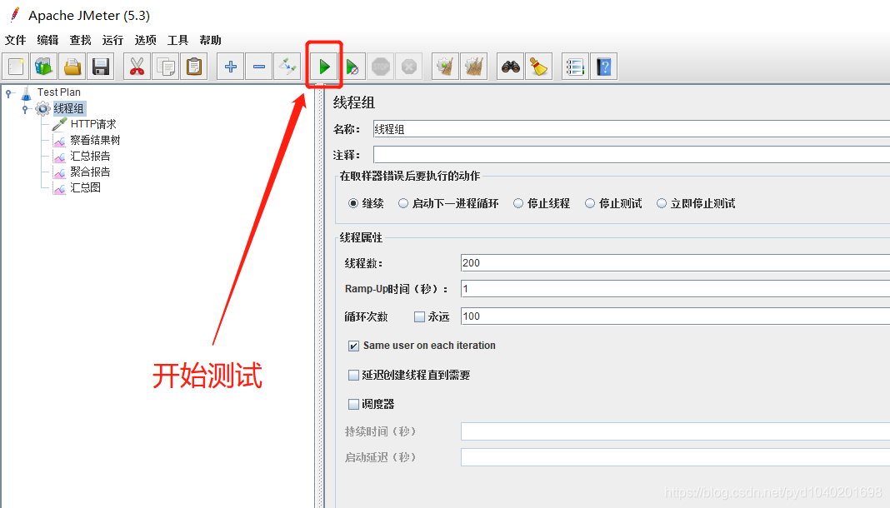Start the test with green play button
890x508 pixels.
[324, 67]
